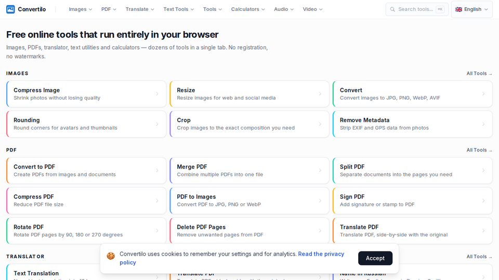Open the Sign PDF tool
Viewport: 499px width, 280px height.
(x=412, y=201)
